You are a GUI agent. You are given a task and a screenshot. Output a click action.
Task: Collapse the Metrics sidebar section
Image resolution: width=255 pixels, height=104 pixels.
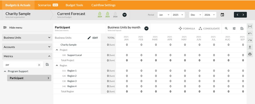pyautogui.click(x=27, y=56)
